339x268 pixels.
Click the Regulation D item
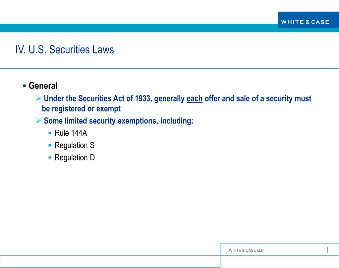coord(75,158)
